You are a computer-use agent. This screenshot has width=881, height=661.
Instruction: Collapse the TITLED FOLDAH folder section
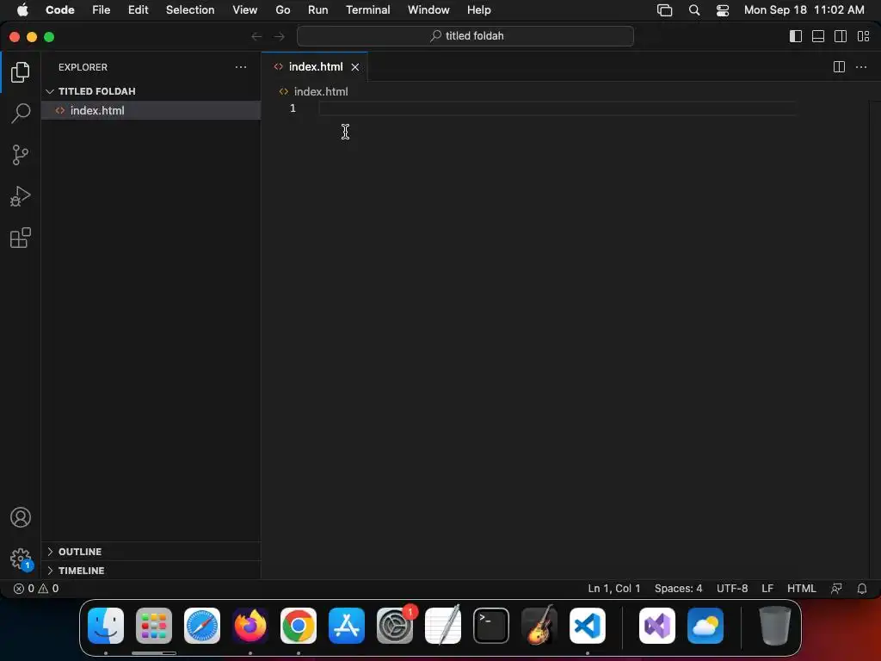coord(151,91)
